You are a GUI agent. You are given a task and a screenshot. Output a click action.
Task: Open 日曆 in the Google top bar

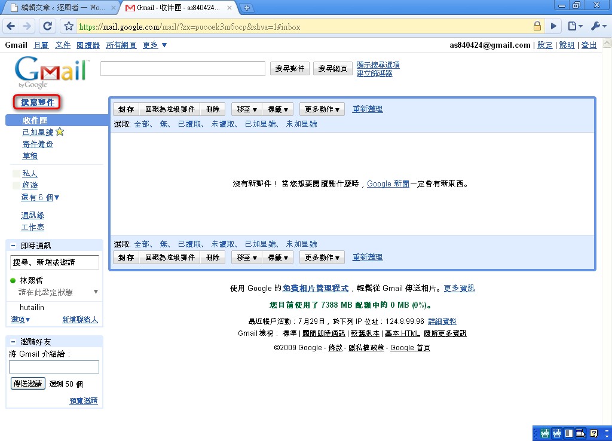click(41, 45)
